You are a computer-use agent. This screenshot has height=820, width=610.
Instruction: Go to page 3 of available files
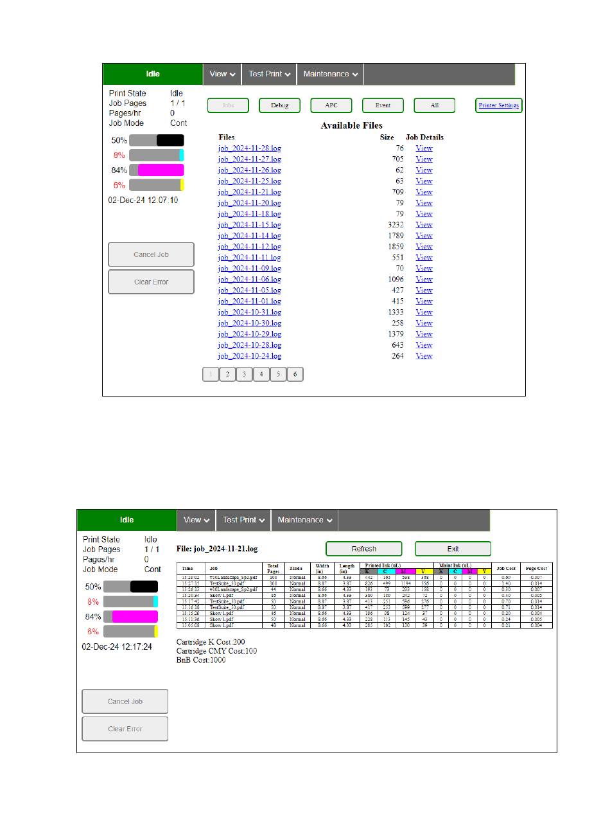pos(244,375)
